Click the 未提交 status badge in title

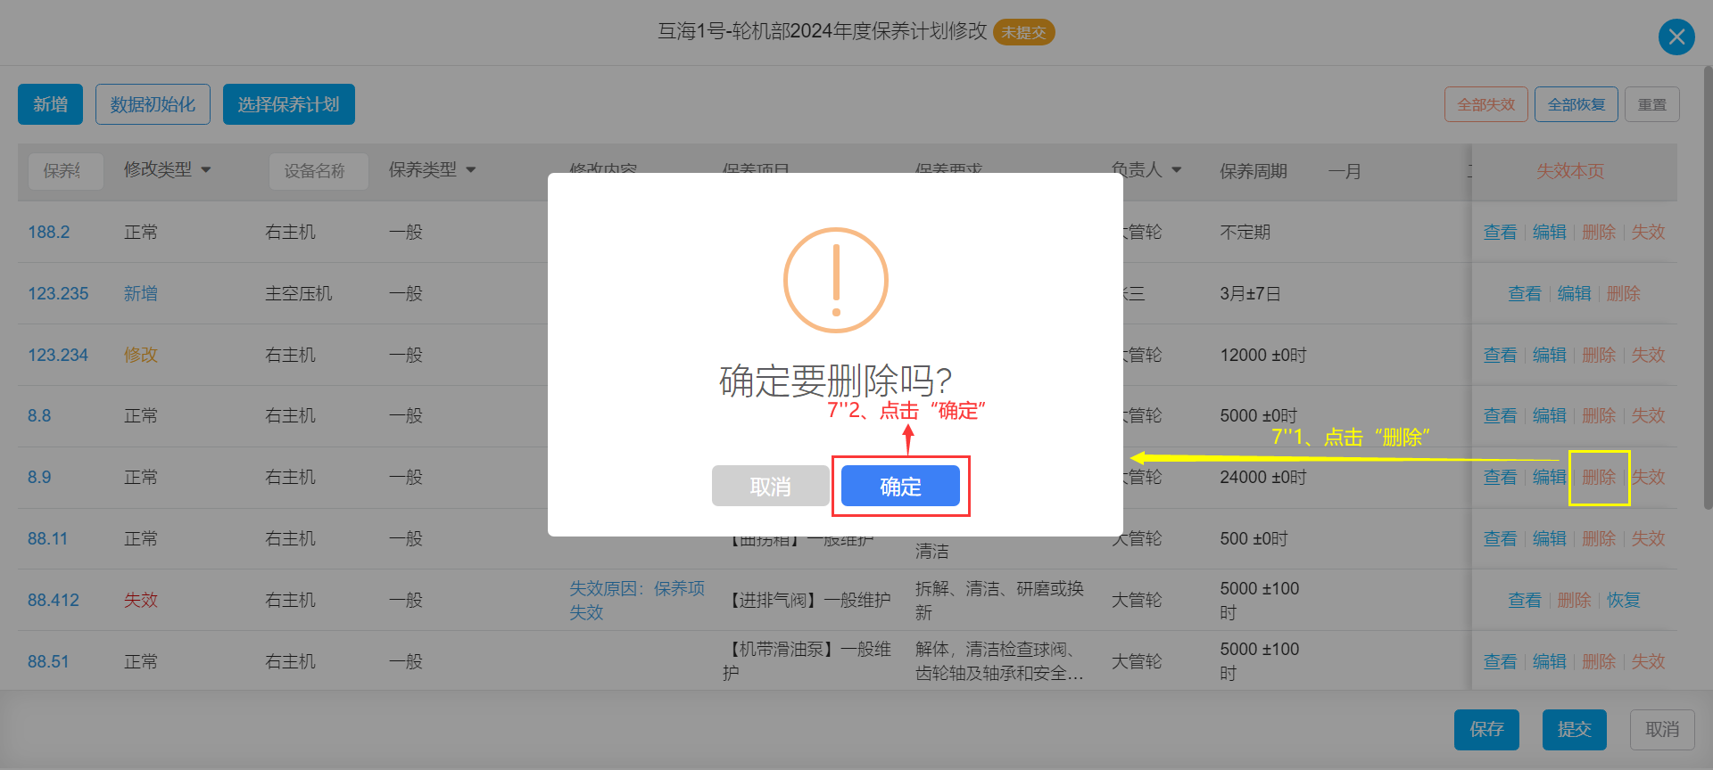[x=1023, y=32]
